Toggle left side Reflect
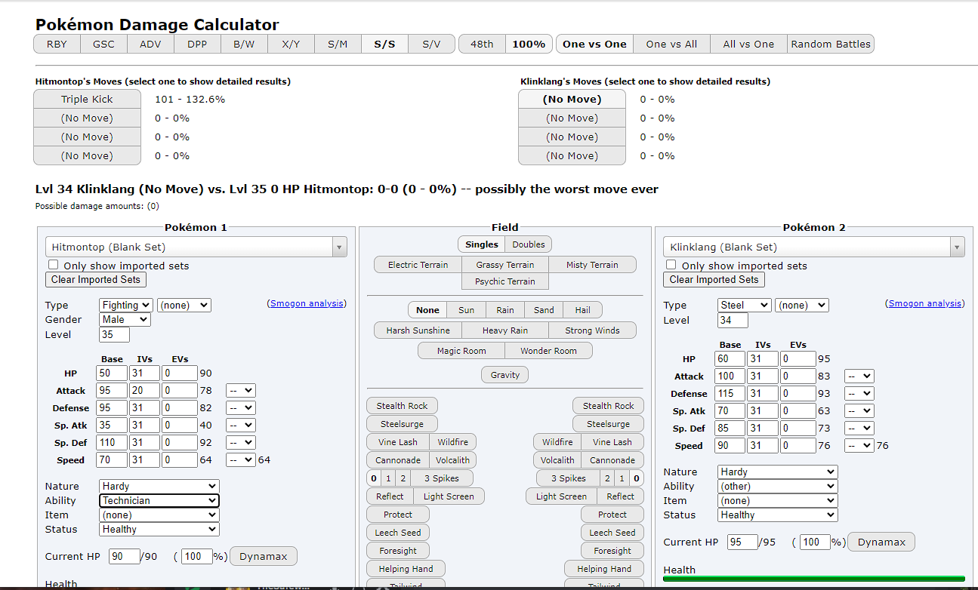The height and width of the screenshot is (590, 978). 390,496
